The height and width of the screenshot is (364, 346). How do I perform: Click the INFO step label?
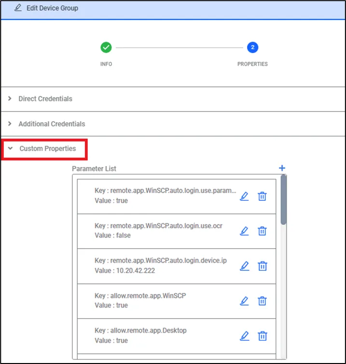coord(106,64)
